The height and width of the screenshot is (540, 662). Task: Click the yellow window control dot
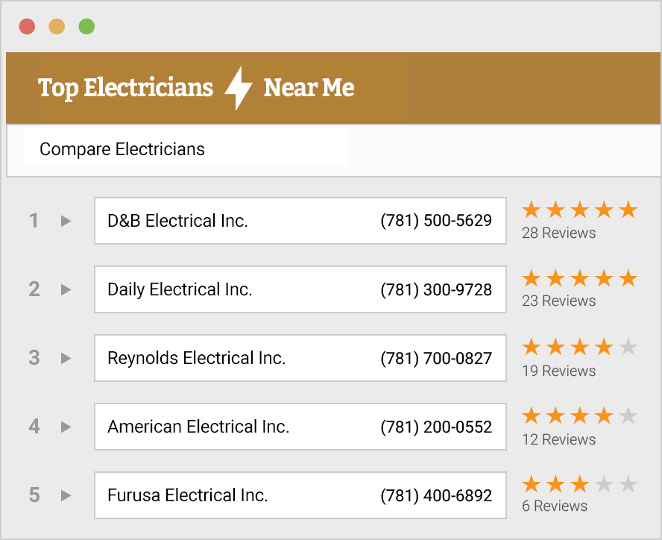click(57, 26)
